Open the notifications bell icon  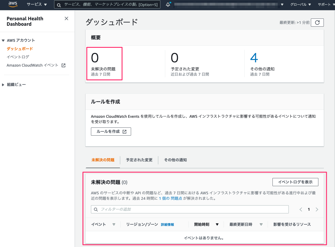tap(168, 5)
